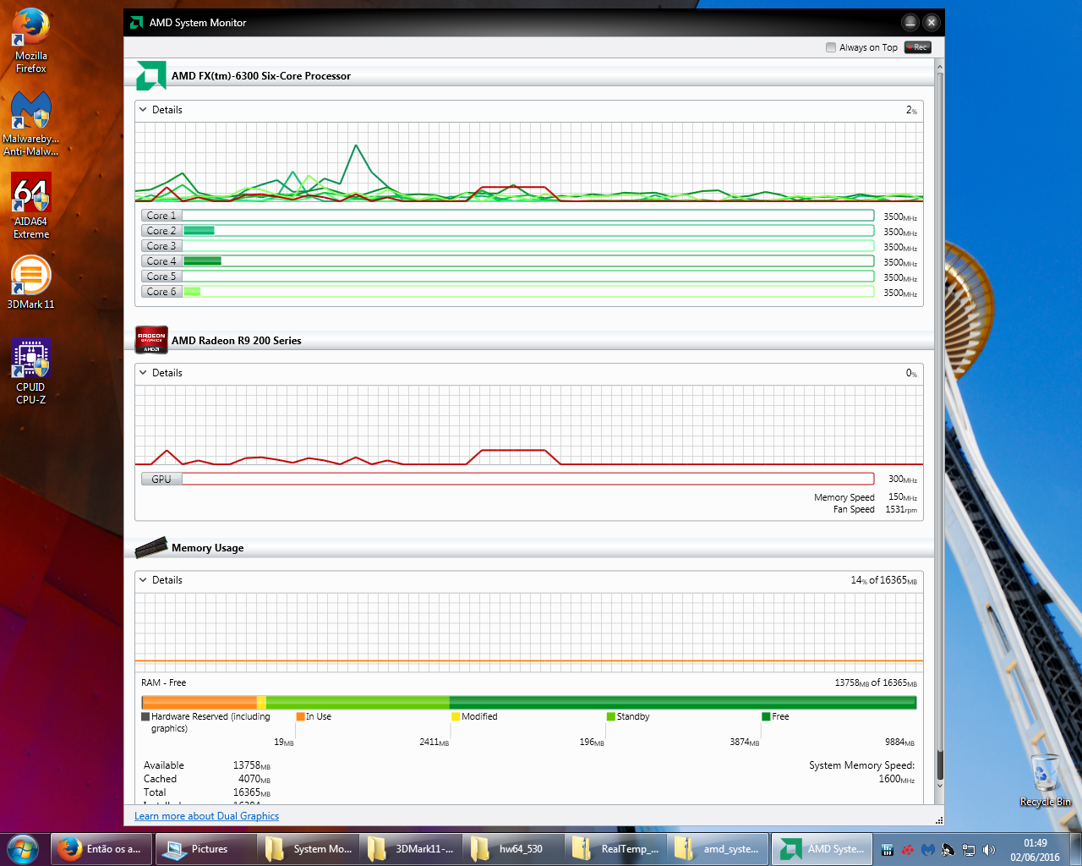Switch to the 'System Mo...' folder taskbar item
This screenshot has width=1082, height=866.
coord(309,849)
